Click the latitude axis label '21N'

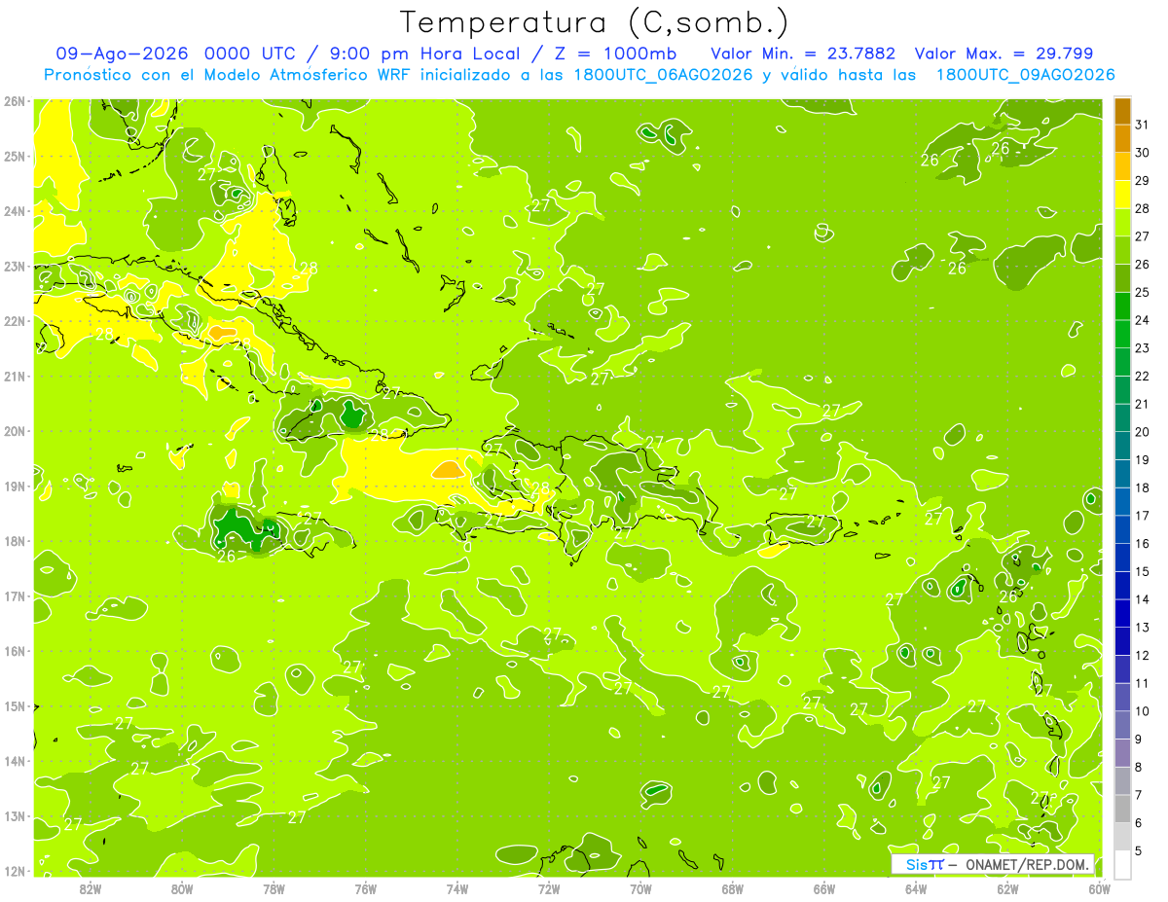click(15, 376)
